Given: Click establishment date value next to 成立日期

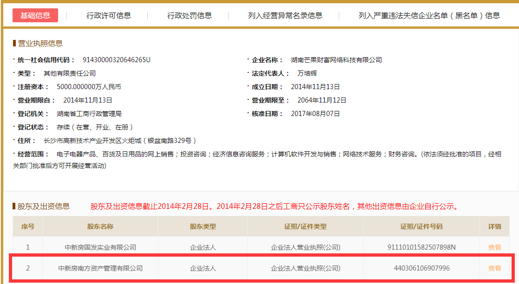Looking at the screenshot, I should pyautogui.click(x=315, y=87).
